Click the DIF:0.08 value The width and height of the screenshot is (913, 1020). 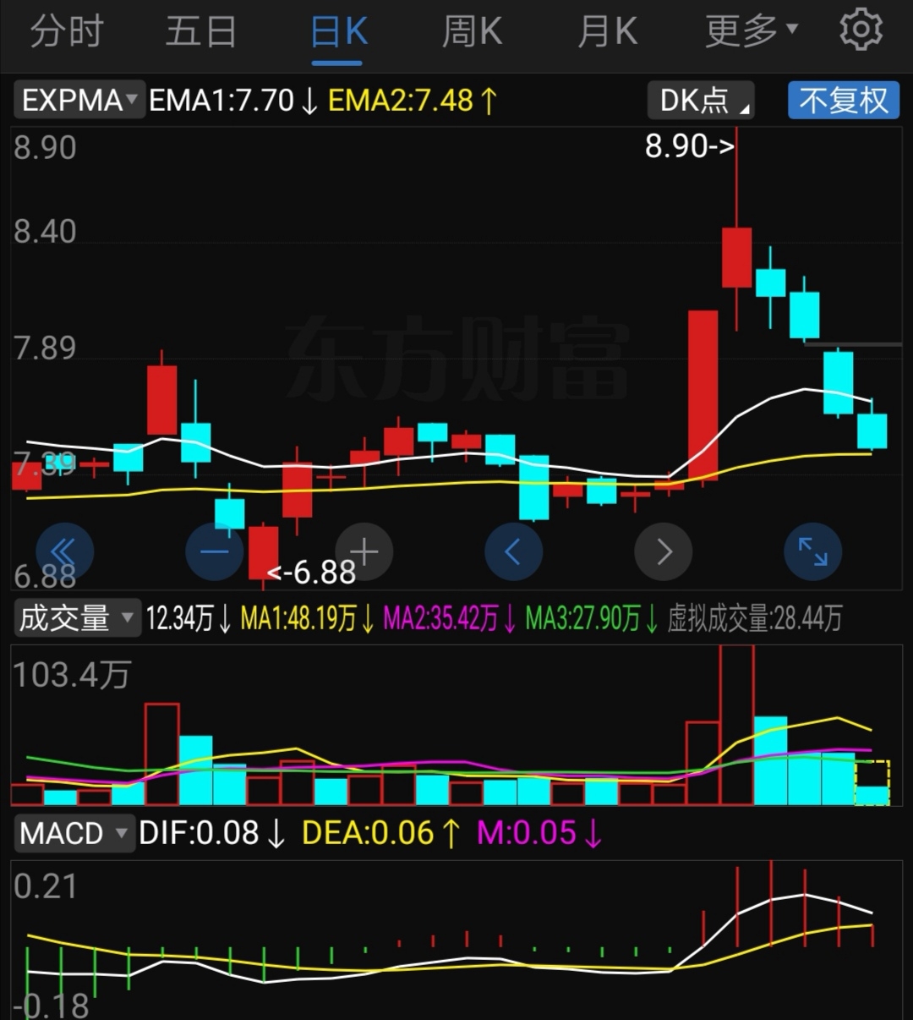(x=212, y=833)
